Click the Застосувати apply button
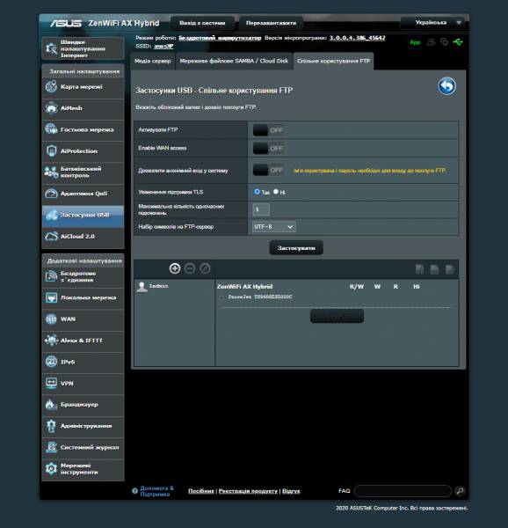This screenshot has height=528, width=508. [x=296, y=248]
